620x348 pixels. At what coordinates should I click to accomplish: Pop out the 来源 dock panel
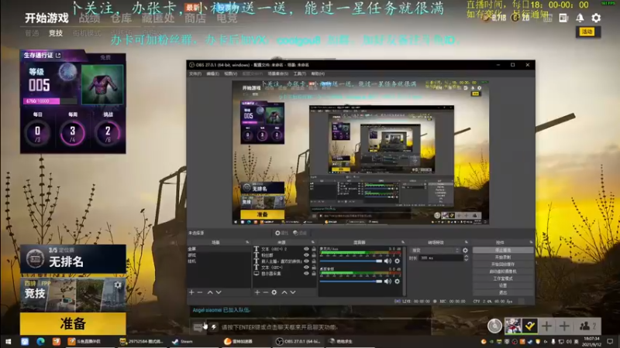point(313,242)
